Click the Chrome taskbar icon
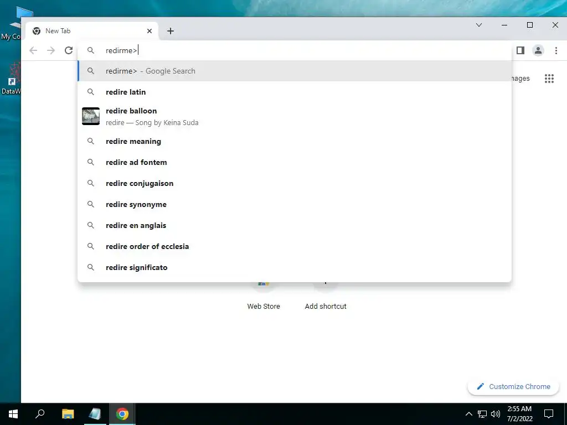567x425 pixels. [122, 414]
